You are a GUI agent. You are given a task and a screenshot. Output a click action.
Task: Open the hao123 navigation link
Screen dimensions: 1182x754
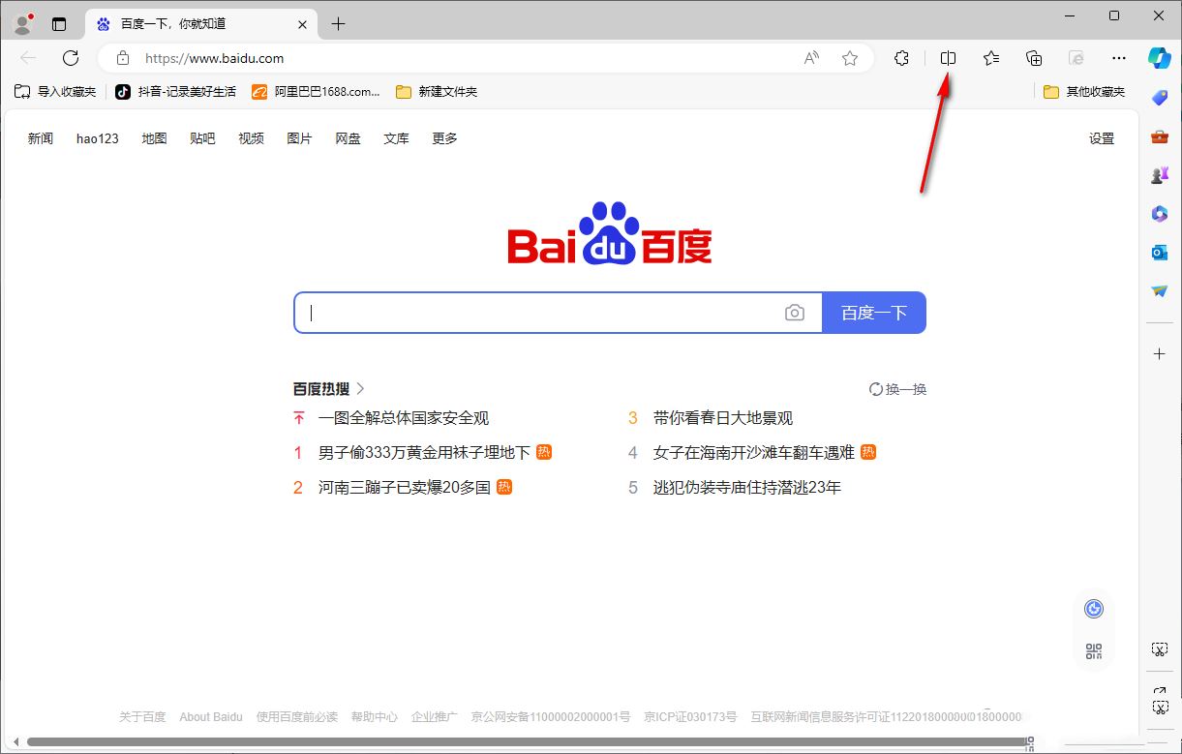[98, 138]
